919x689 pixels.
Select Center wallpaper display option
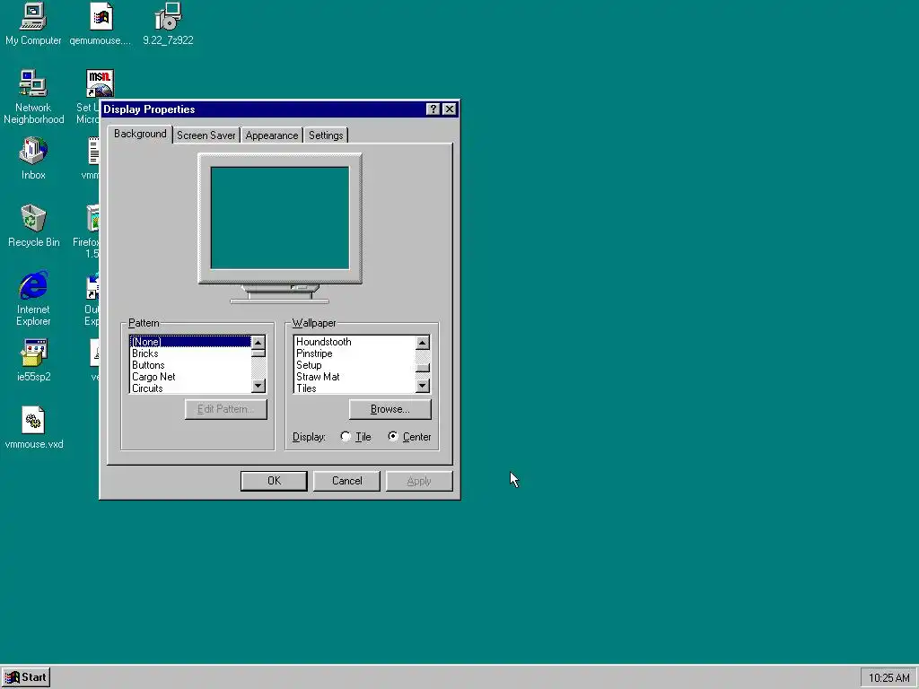[x=409, y=437]
